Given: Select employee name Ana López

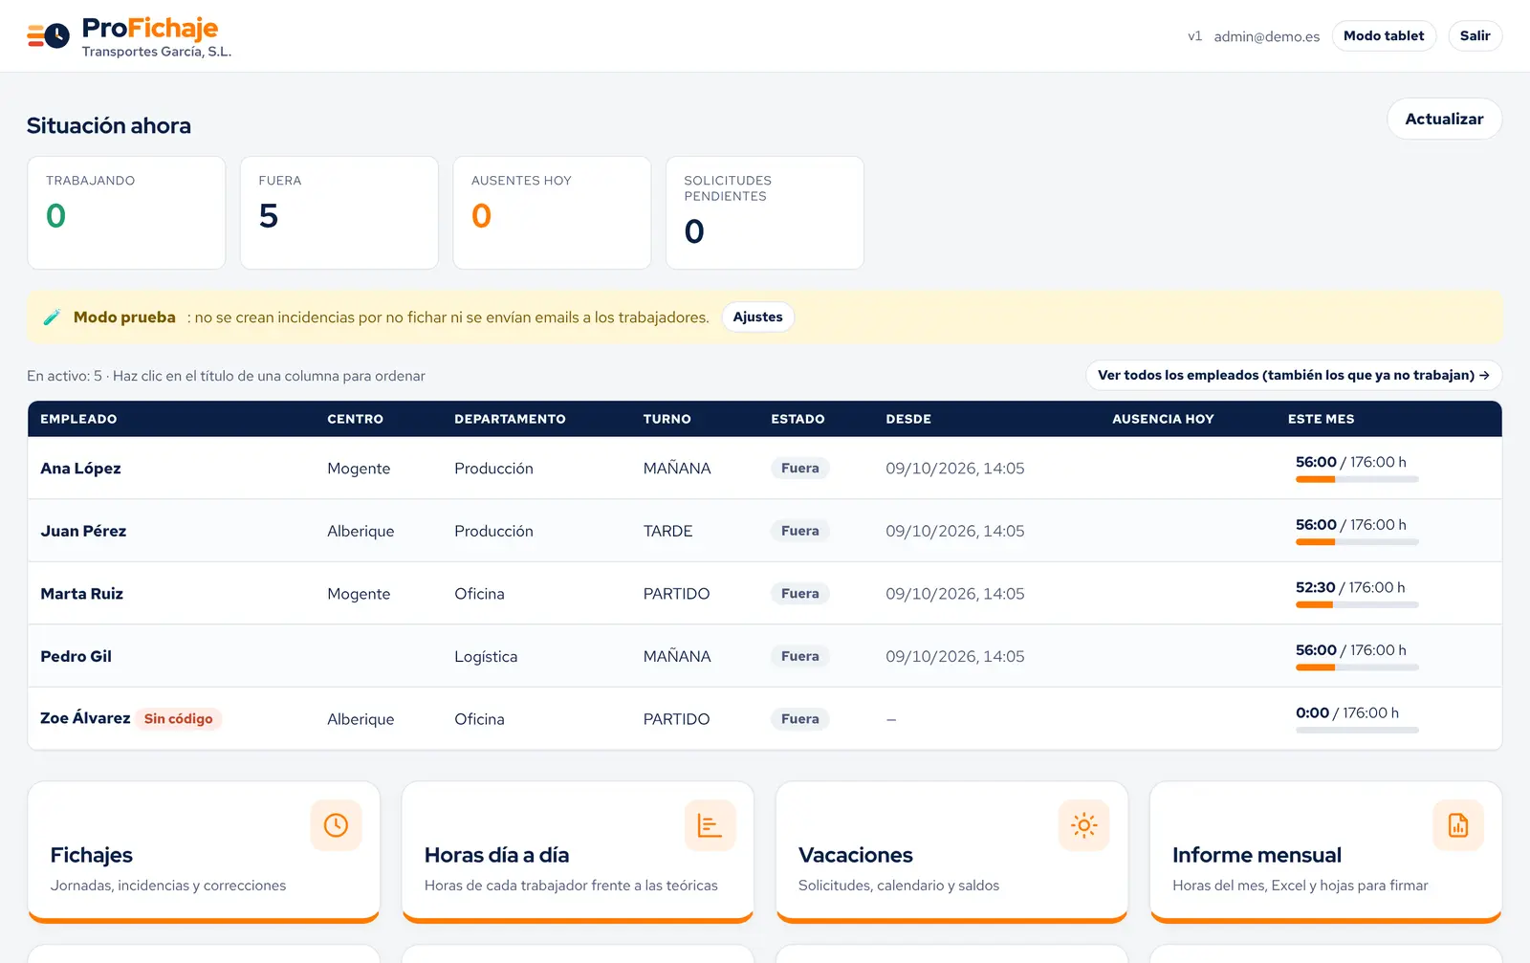Looking at the screenshot, I should pyautogui.click(x=80, y=469).
